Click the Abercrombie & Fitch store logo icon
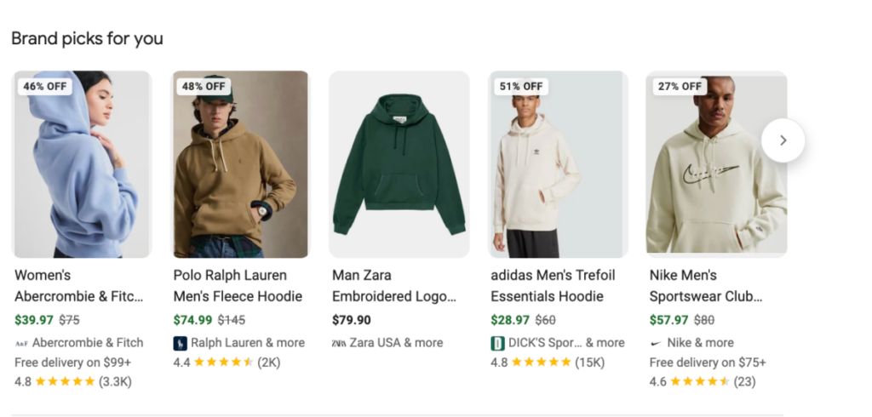Viewport: 872px width, 417px height. [21, 343]
